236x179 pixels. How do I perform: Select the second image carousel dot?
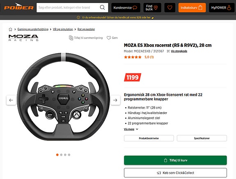coord(61,155)
